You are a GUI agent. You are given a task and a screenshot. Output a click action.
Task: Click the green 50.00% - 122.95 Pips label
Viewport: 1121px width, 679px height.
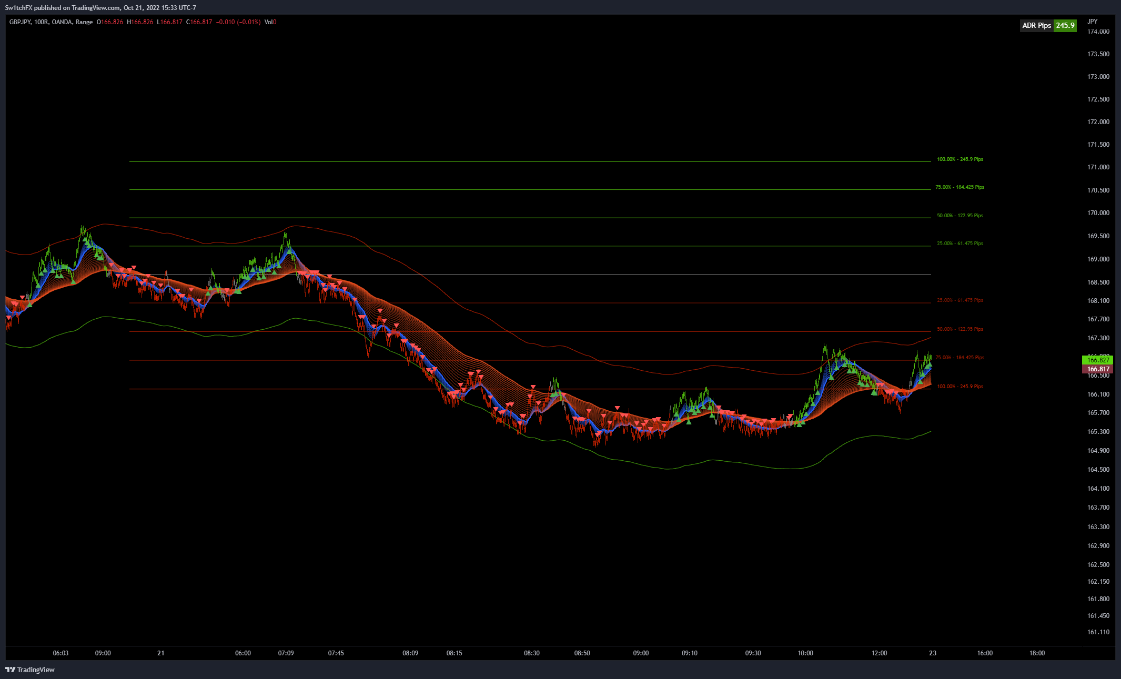960,216
